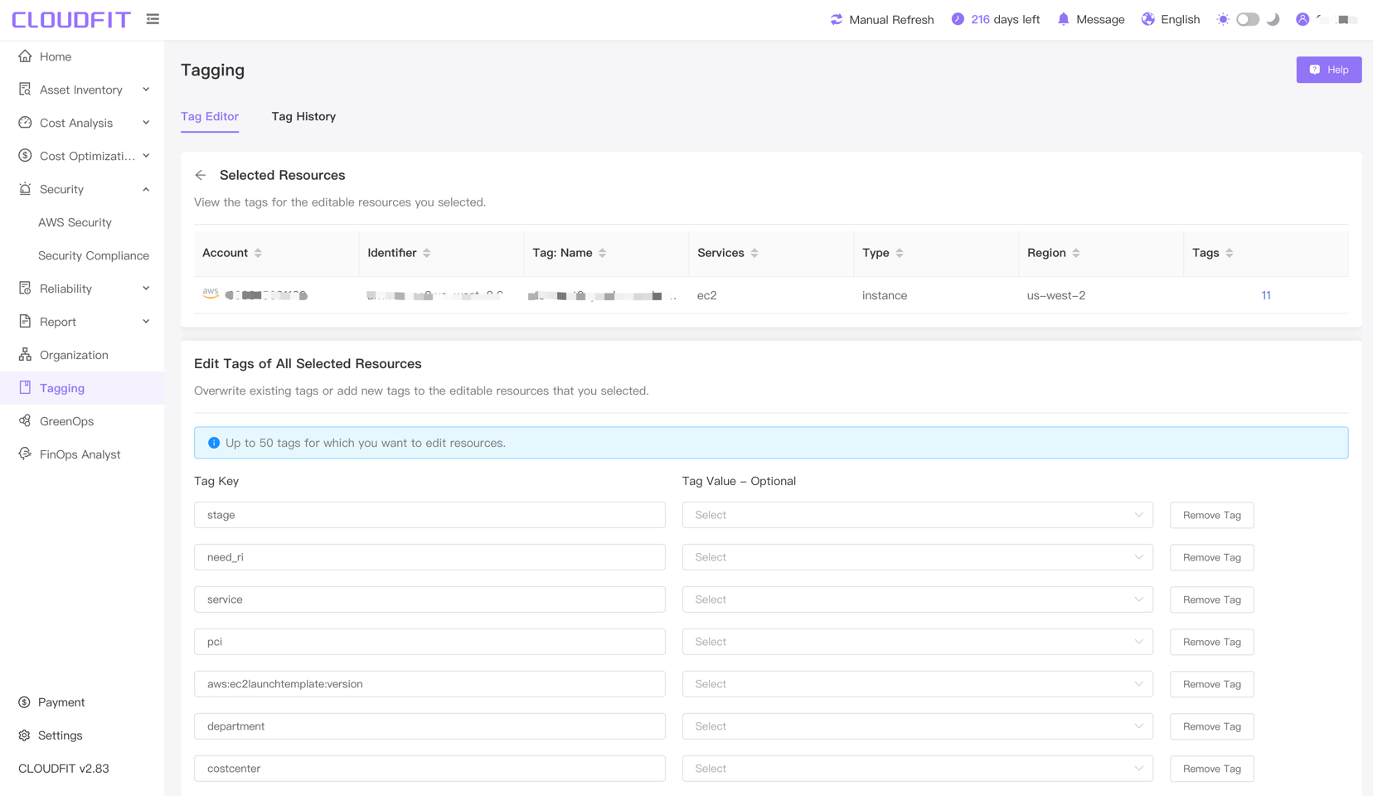Image resolution: width=1373 pixels, height=796 pixels.
Task: Expand the Cost Analysis menu chevron
Action: click(146, 123)
